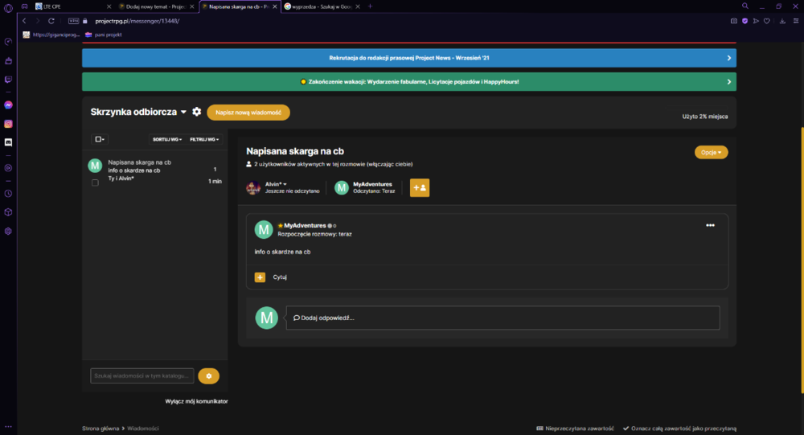The height and width of the screenshot is (435, 804).
Task: Open the SORTUJ WG dropdown
Action: coord(167,140)
